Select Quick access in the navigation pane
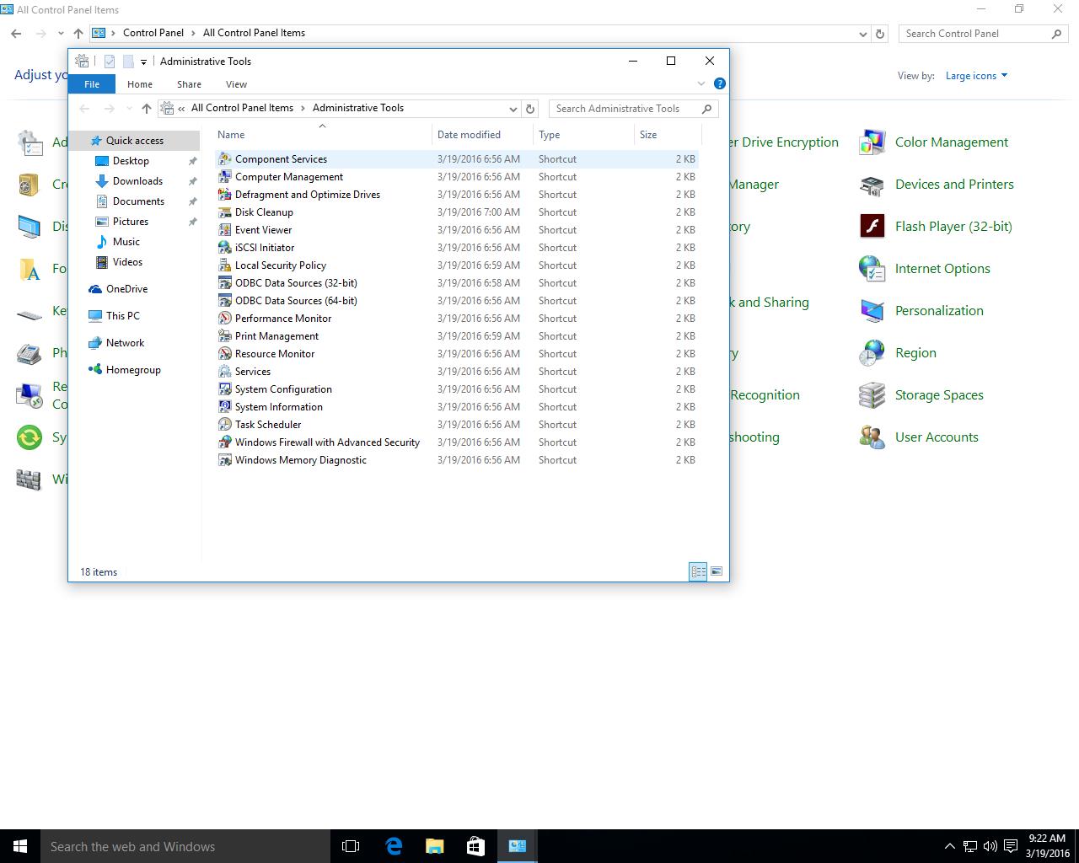Screen dimensions: 1079x863 135,141
